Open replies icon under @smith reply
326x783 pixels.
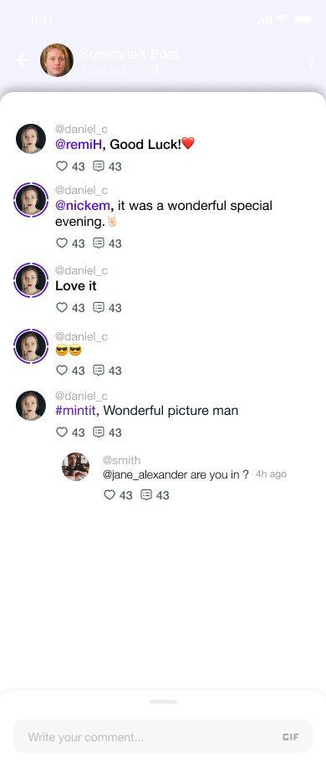click(x=145, y=494)
